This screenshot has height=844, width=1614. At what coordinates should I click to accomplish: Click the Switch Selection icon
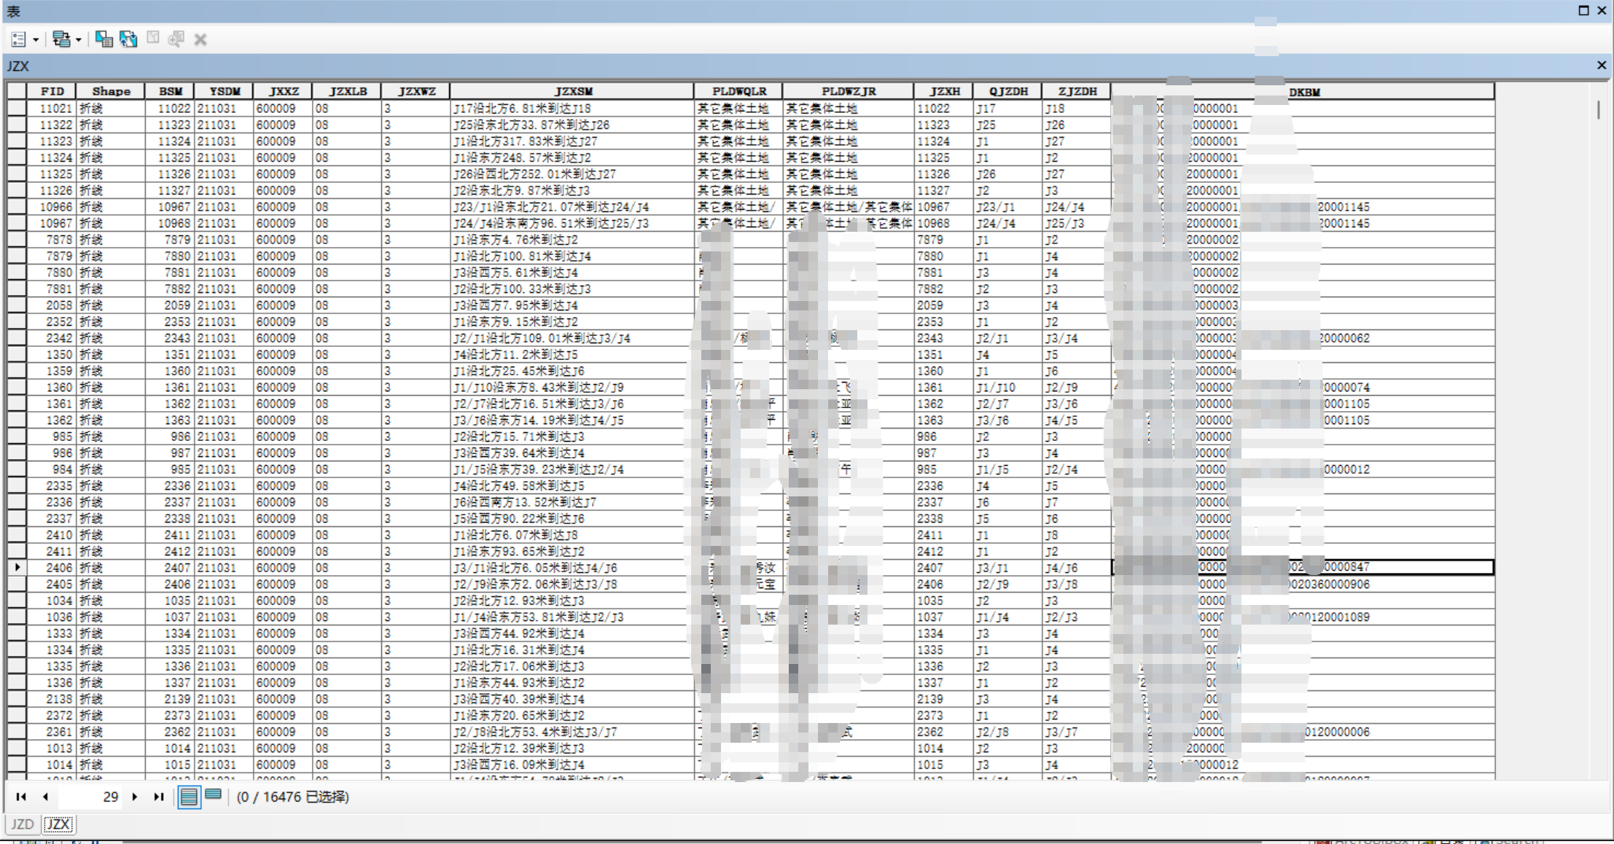128,39
